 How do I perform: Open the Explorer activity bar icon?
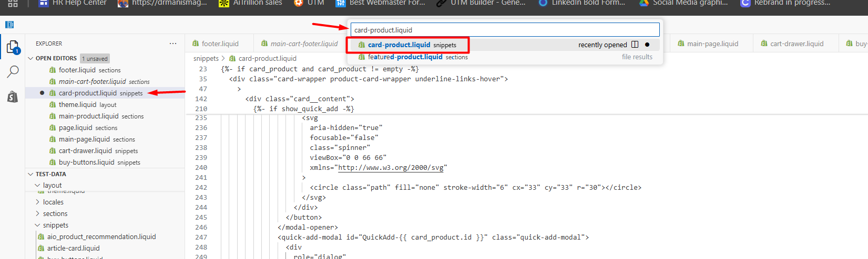13,47
